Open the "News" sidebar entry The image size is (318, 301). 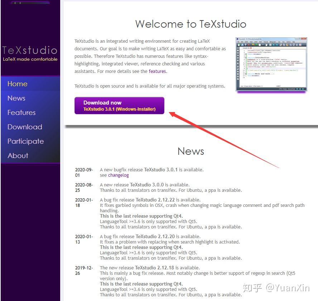16,98
